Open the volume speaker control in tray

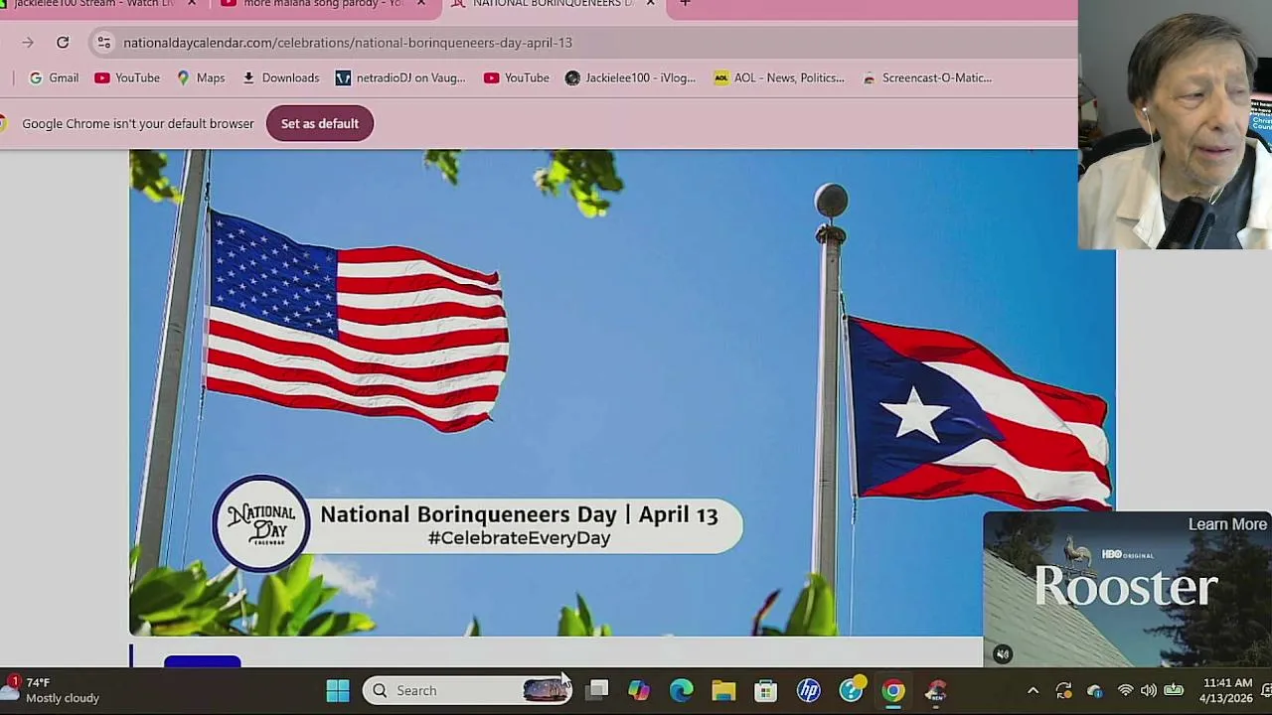(1149, 691)
